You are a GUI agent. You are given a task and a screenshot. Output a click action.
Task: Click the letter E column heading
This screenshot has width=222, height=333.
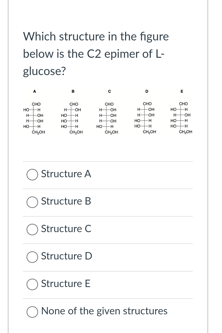182,91
